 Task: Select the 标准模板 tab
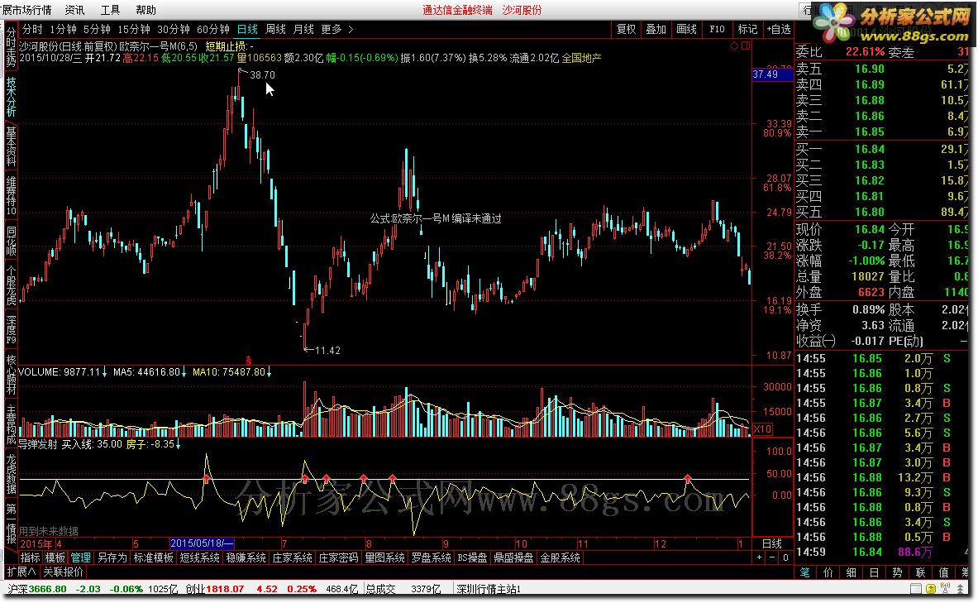coord(154,558)
